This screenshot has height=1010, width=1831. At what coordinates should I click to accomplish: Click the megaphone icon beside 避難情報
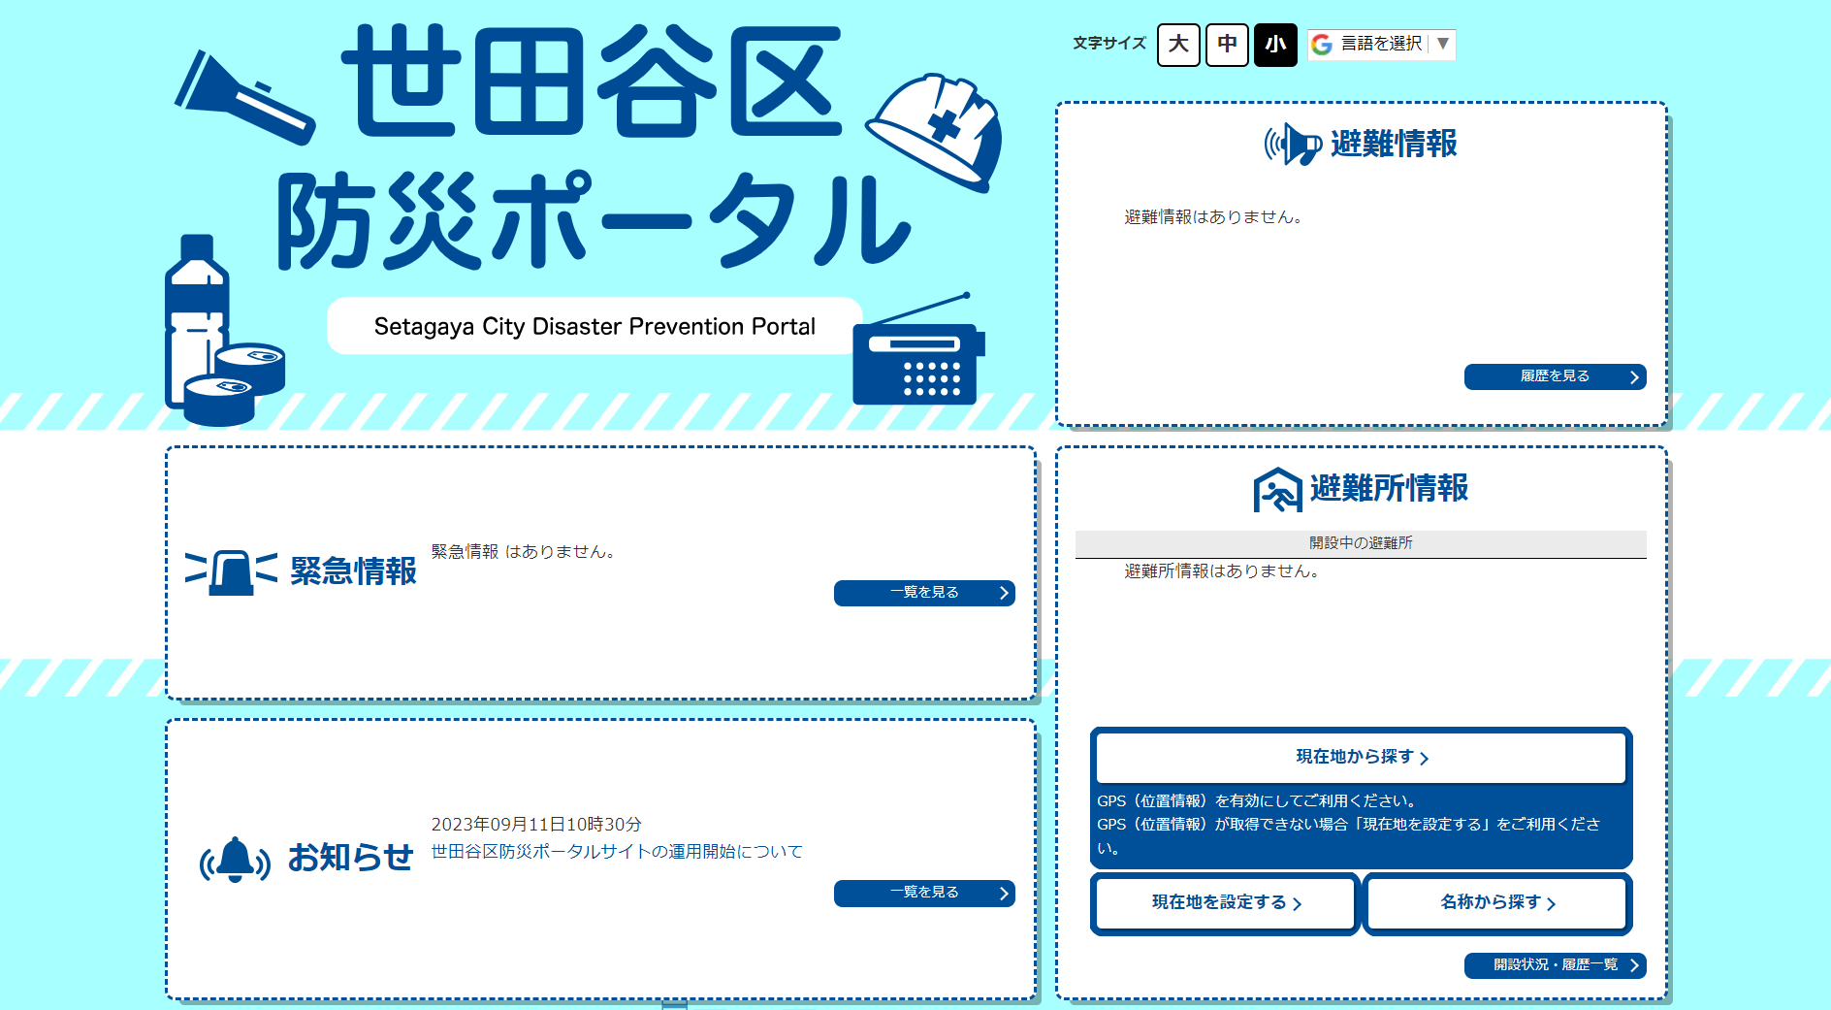(x=1293, y=145)
